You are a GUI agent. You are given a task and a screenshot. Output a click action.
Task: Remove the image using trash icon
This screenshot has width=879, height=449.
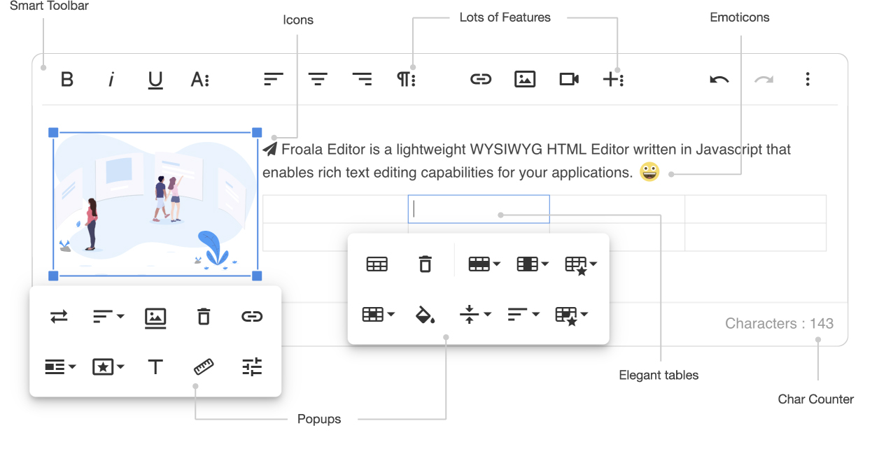204,317
